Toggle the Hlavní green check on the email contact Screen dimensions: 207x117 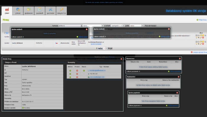pyautogui.click(x=84, y=70)
